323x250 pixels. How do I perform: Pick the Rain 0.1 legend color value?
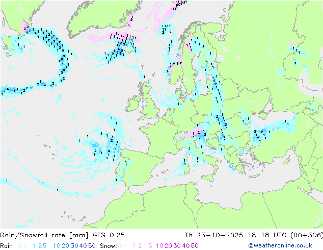(x=22, y=246)
